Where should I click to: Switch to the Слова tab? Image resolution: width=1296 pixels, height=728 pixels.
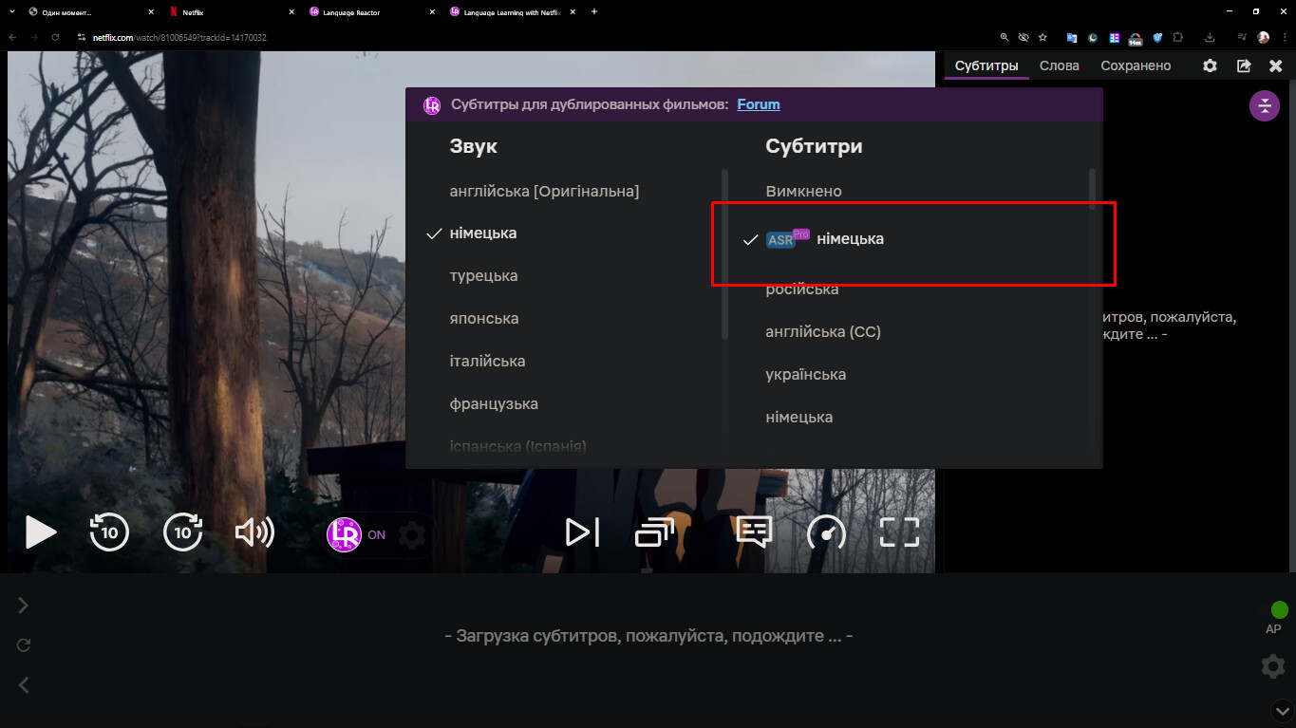point(1059,65)
